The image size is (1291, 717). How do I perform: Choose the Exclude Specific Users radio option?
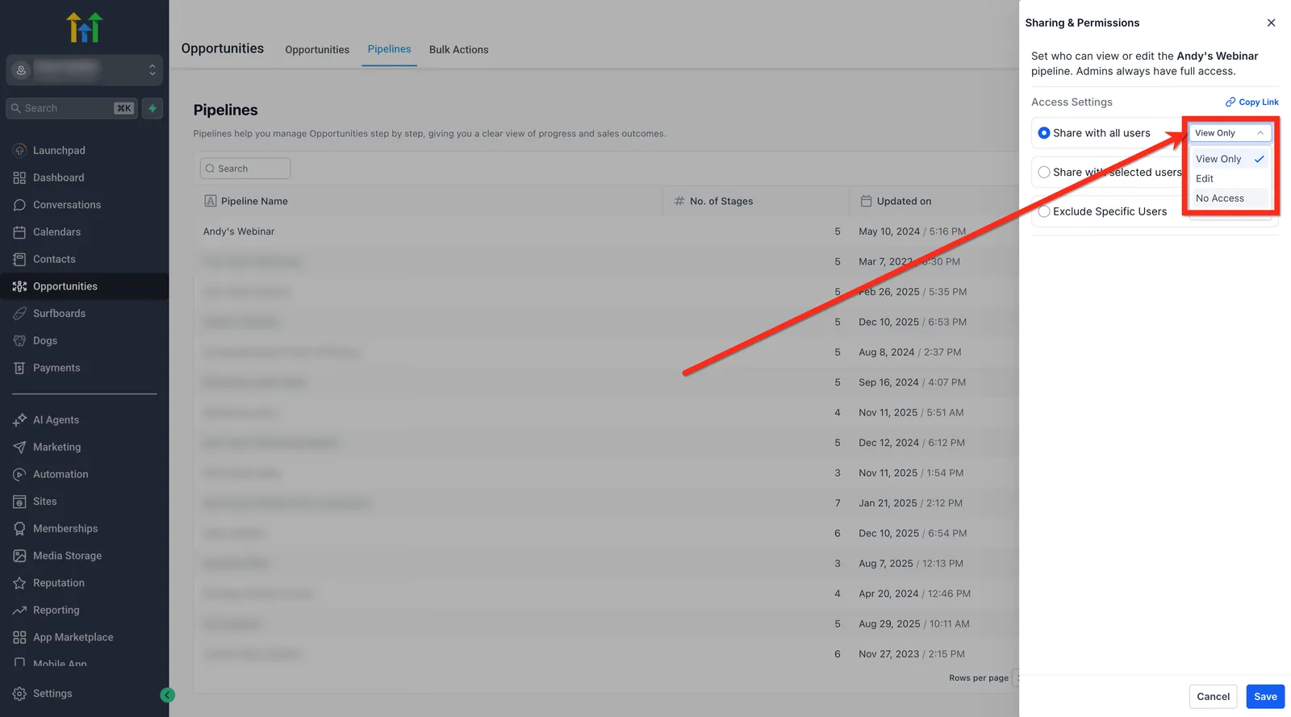1044,211
